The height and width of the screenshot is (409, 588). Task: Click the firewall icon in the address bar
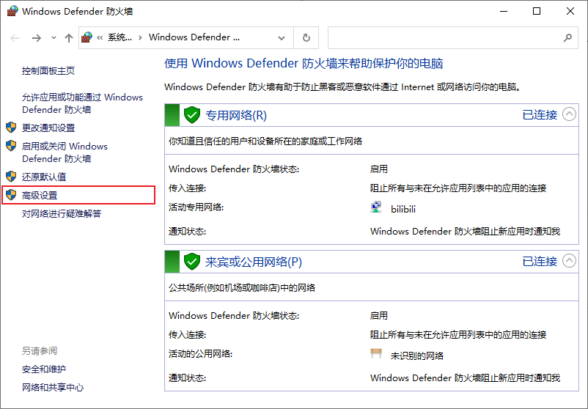click(x=87, y=37)
